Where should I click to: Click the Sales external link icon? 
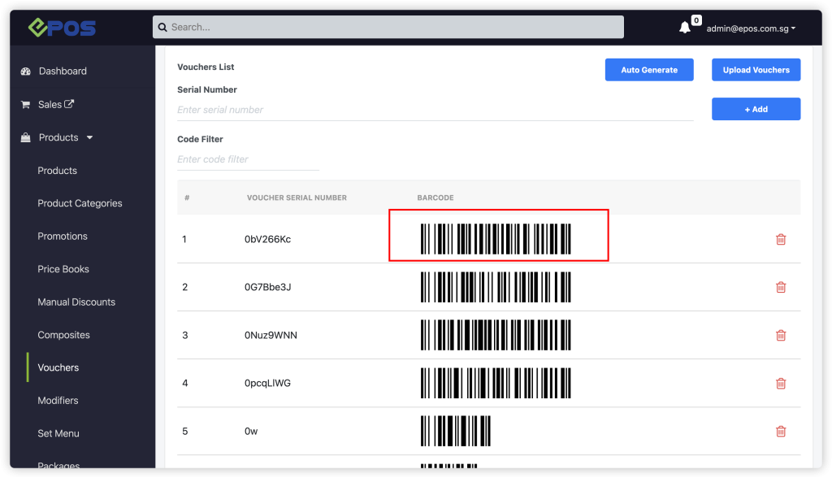[x=69, y=104]
